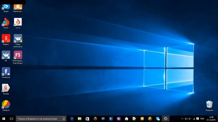Select the Facebook desktop shortcut
Viewport: 218px width, 122px height.
6,73
